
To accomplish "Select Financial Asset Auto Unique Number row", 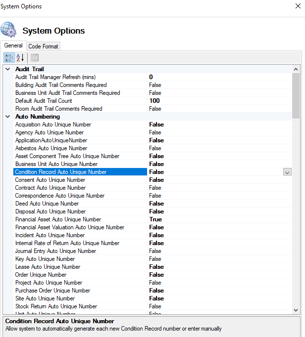I will tap(58, 219).
